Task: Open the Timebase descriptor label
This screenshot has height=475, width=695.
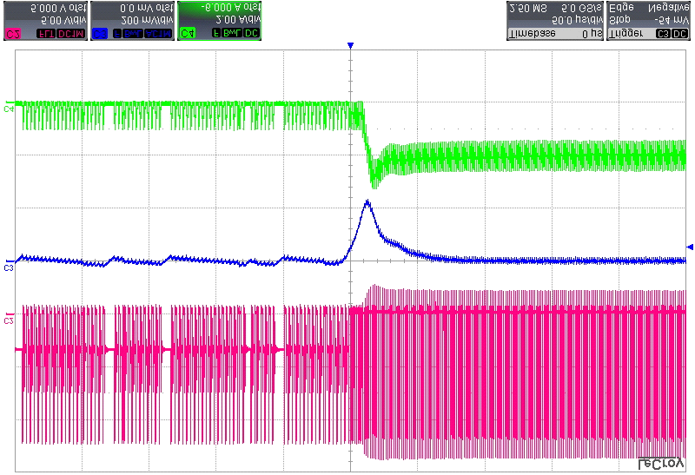Action: pyautogui.click(x=532, y=33)
